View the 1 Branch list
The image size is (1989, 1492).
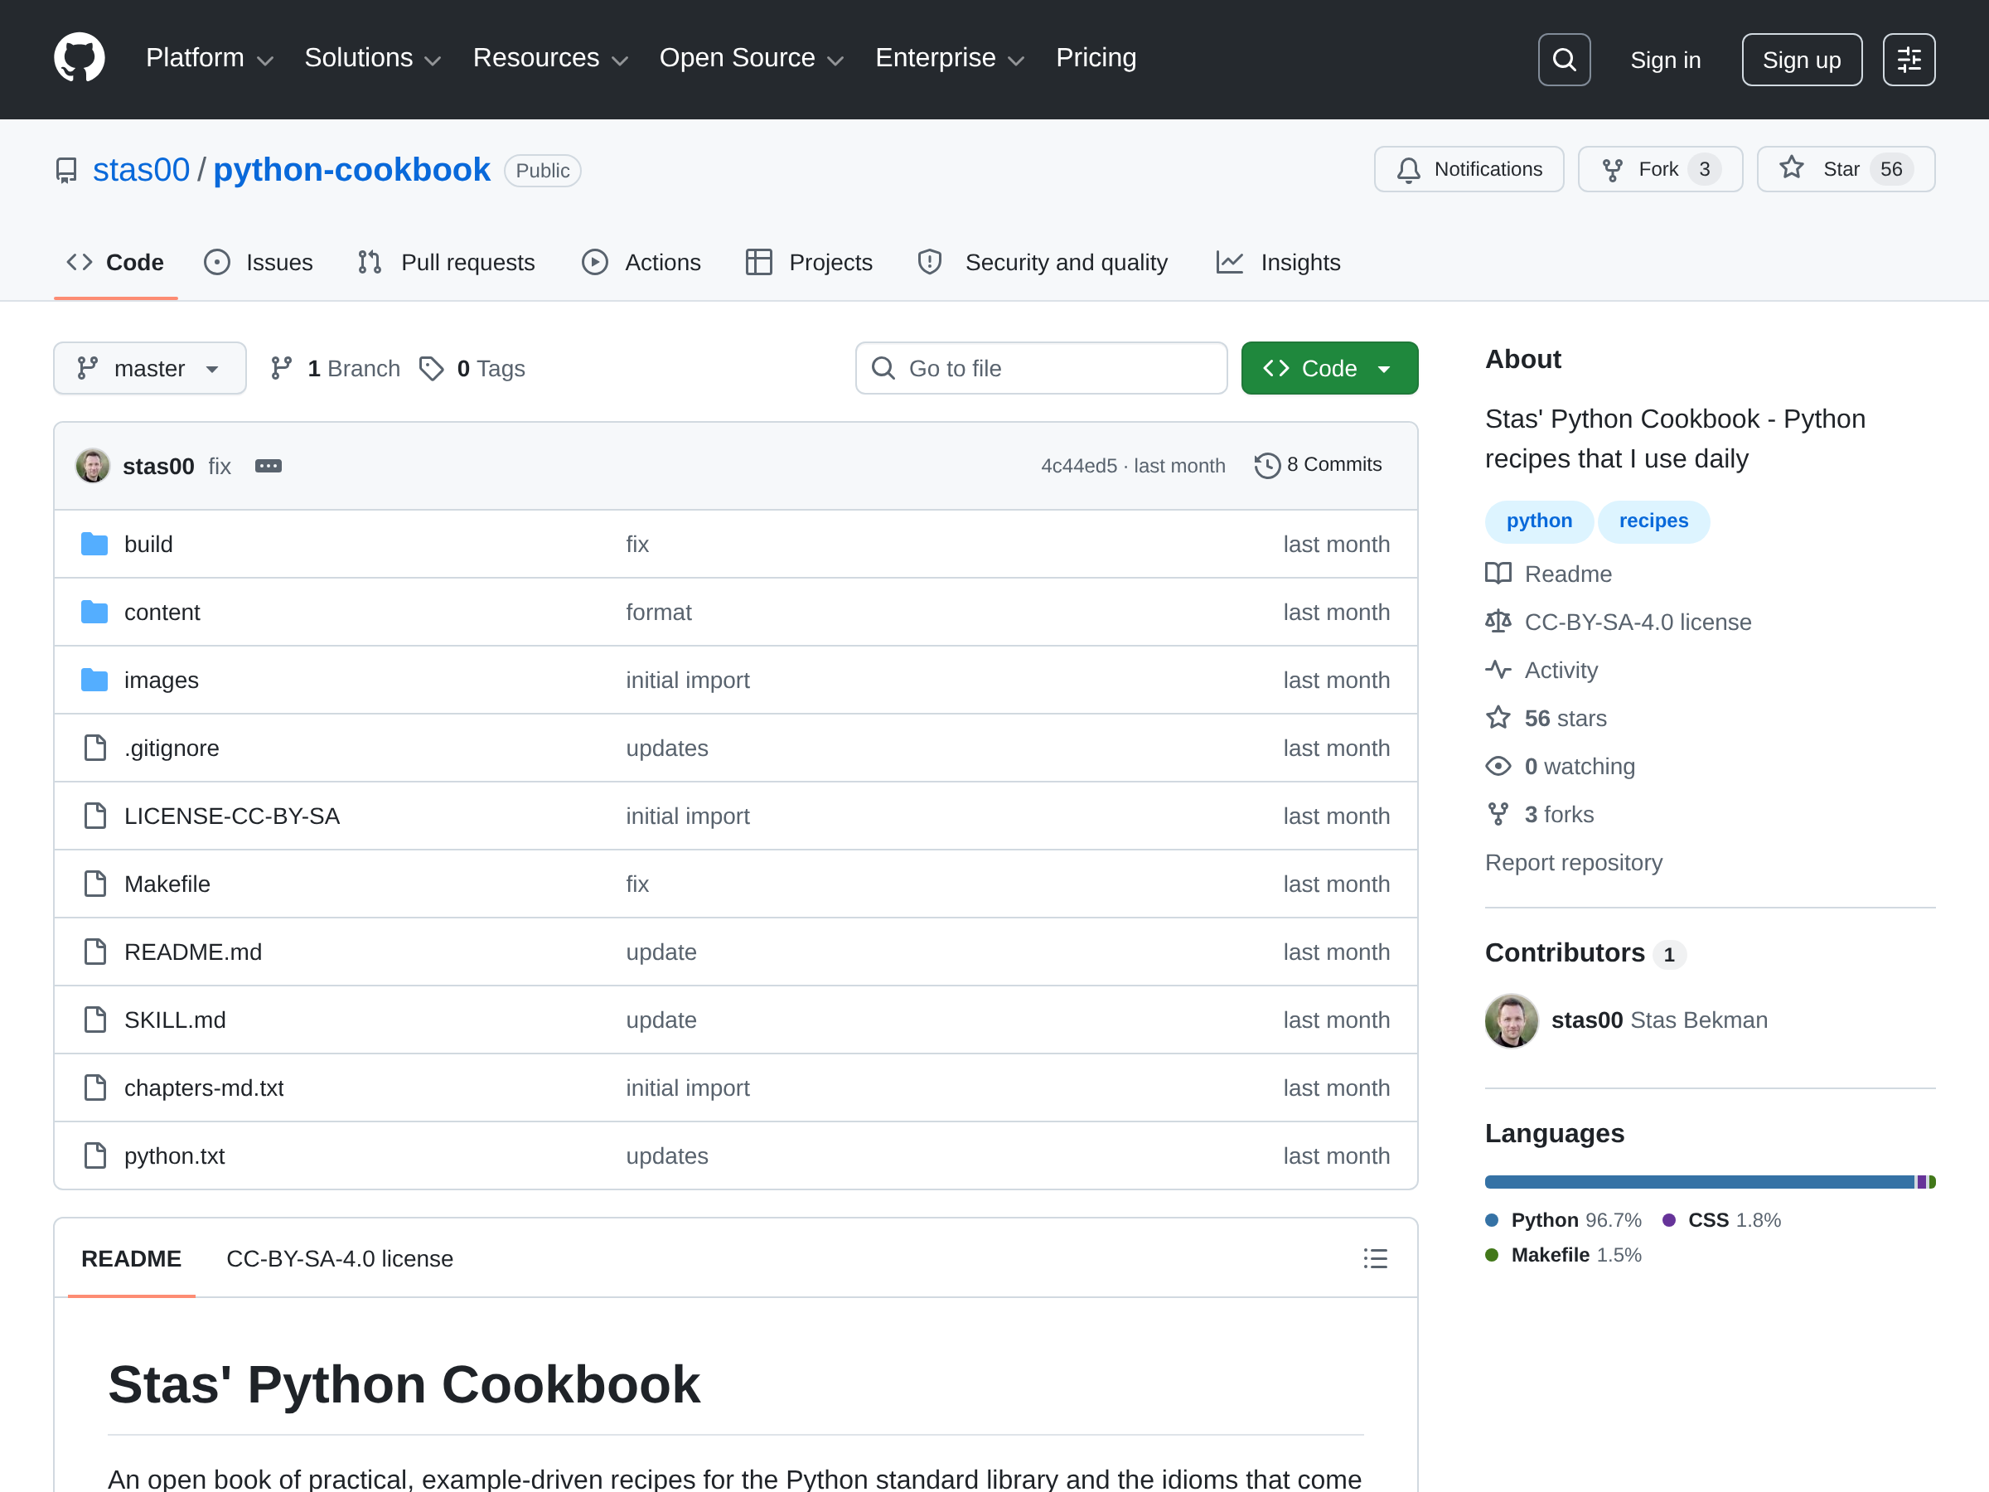(336, 368)
